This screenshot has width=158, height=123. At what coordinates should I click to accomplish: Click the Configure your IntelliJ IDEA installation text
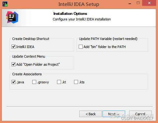coord(82,19)
